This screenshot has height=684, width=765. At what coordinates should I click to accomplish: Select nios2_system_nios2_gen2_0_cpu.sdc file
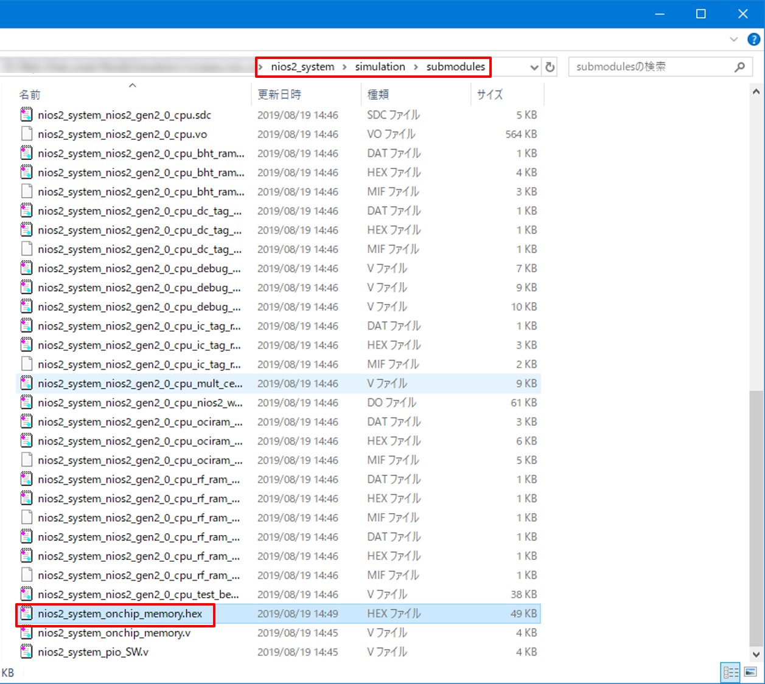(124, 115)
